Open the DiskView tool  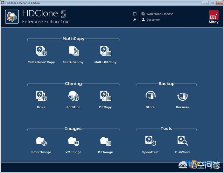click(183, 140)
